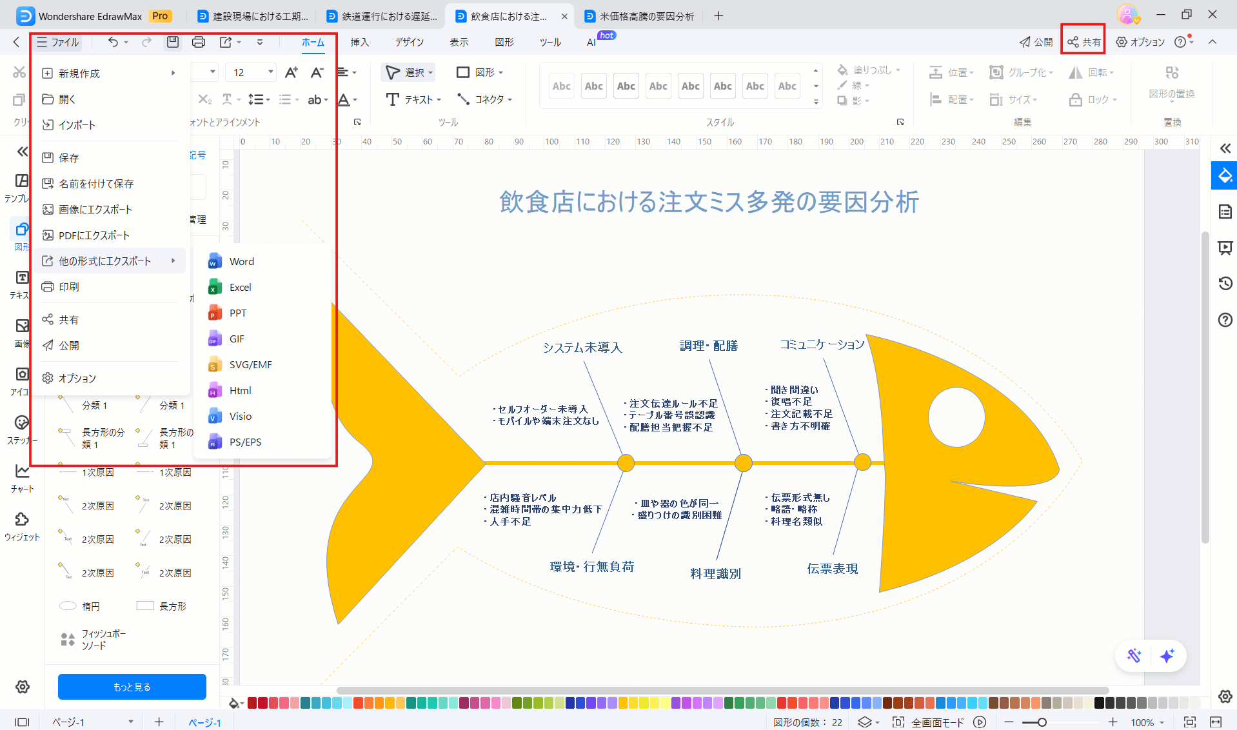Switch to the デザイン ribbon tab
The width and height of the screenshot is (1237, 730).
(x=410, y=42)
